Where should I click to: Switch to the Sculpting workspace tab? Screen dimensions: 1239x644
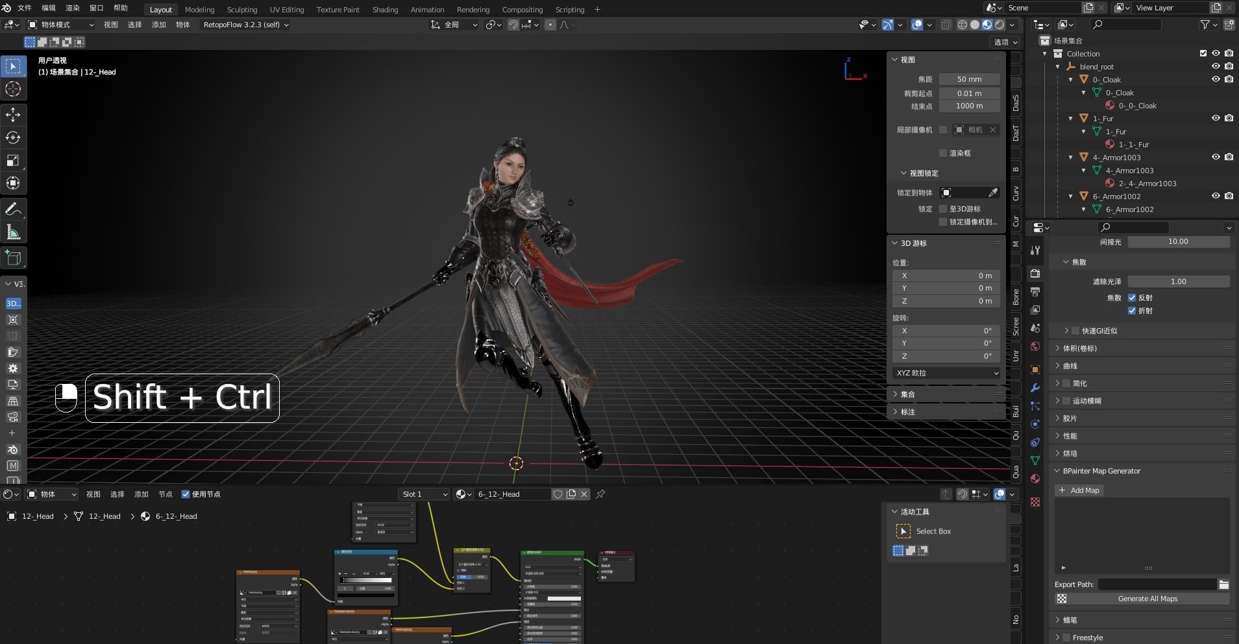pyautogui.click(x=241, y=10)
